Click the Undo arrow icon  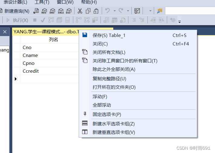pyautogui.click(x=107, y=11)
